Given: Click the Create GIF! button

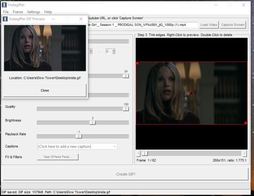Looking at the screenshot, I should [126, 174].
